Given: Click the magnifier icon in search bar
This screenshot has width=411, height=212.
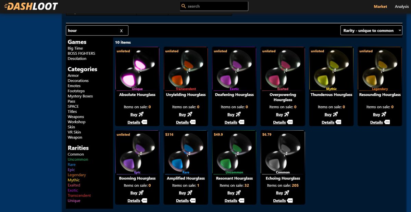Looking at the screenshot, I should point(184,6).
